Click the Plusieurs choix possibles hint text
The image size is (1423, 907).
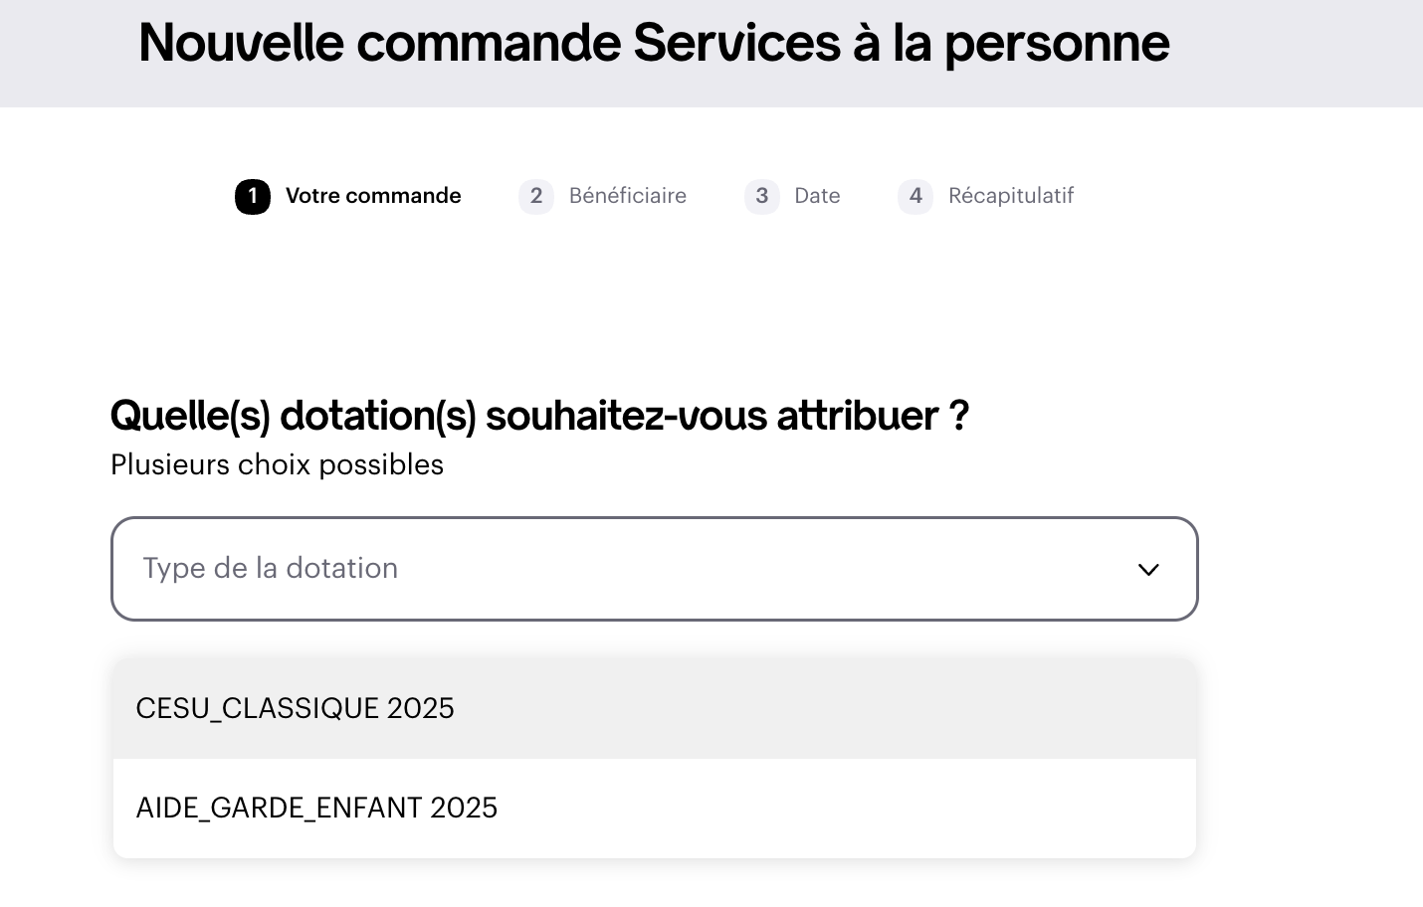[x=277, y=464]
